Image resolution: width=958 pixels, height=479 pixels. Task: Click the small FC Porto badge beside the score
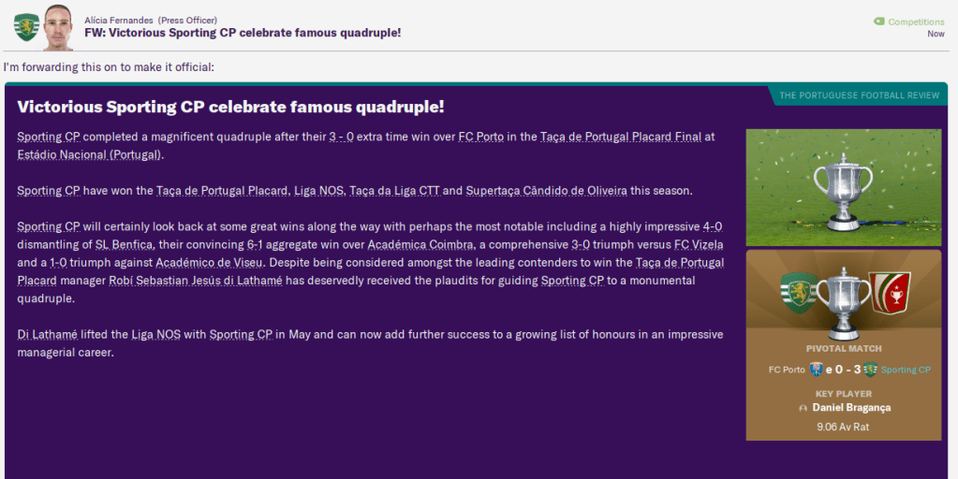(x=816, y=370)
